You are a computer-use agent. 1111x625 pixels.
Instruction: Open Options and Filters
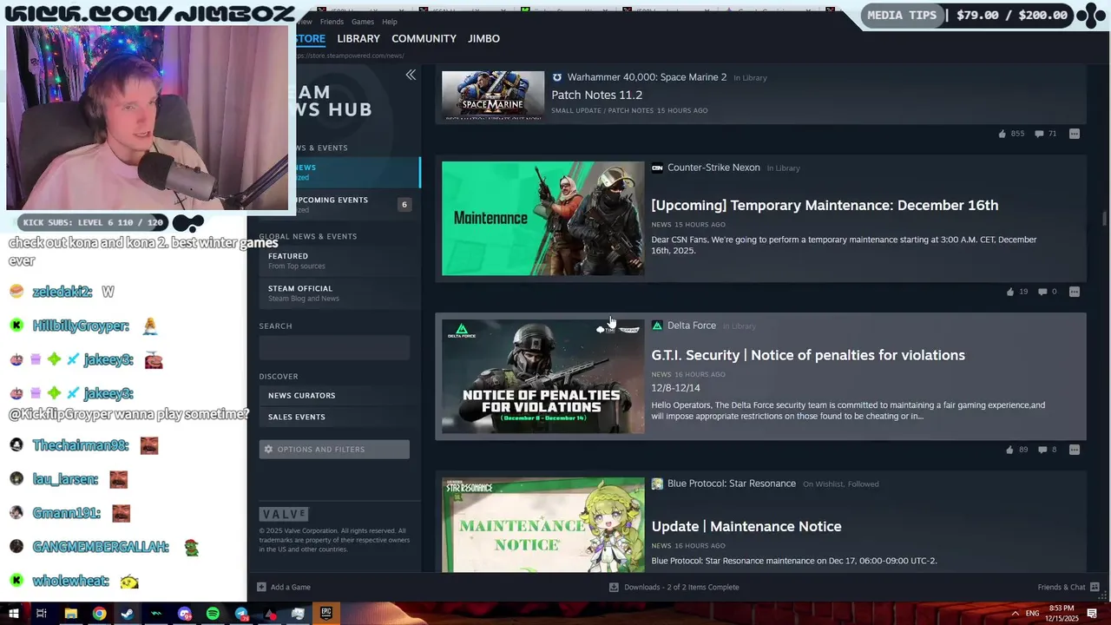[334, 449]
